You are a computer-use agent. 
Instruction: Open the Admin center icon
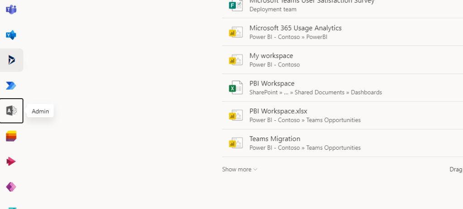click(x=11, y=111)
